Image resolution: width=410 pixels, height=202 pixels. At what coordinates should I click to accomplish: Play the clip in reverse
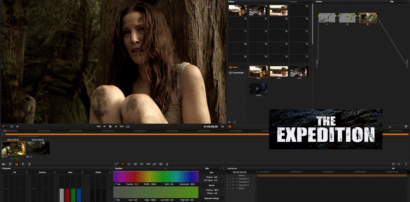pos(104,126)
